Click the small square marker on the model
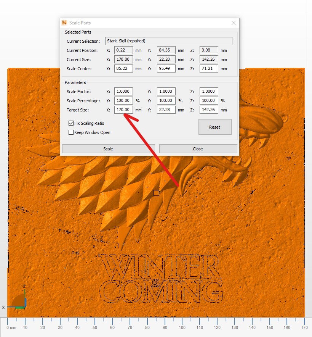312x337 pixels. [x=157, y=193]
